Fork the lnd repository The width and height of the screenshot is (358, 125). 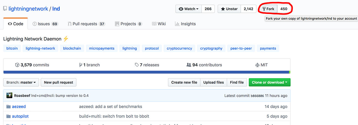click(x=268, y=9)
